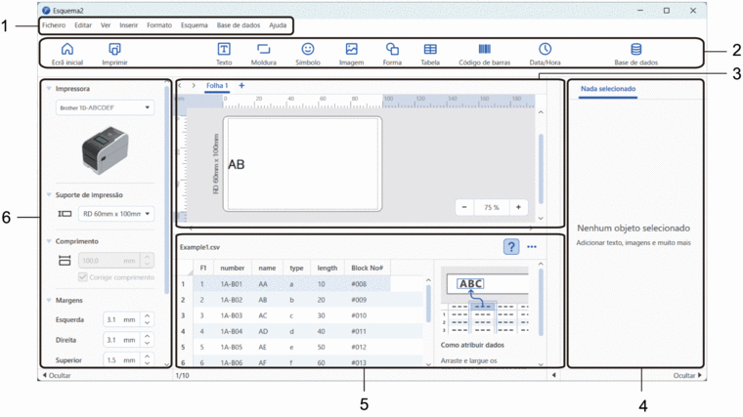Open the Esquema menu
Image resolution: width=743 pixels, height=417 pixels.
click(x=195, y=25)
